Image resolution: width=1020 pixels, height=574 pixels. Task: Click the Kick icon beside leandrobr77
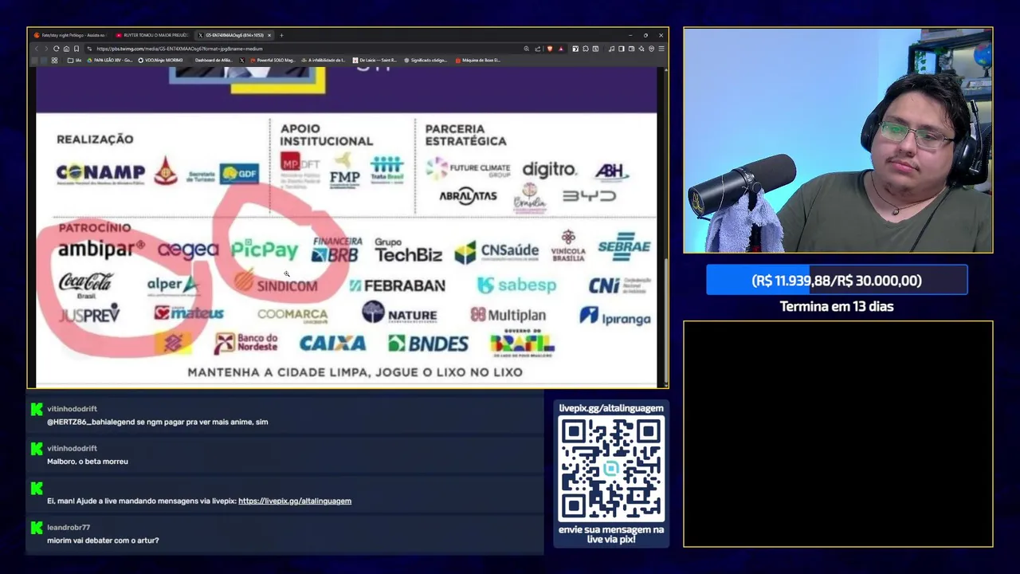pos(37,528)
